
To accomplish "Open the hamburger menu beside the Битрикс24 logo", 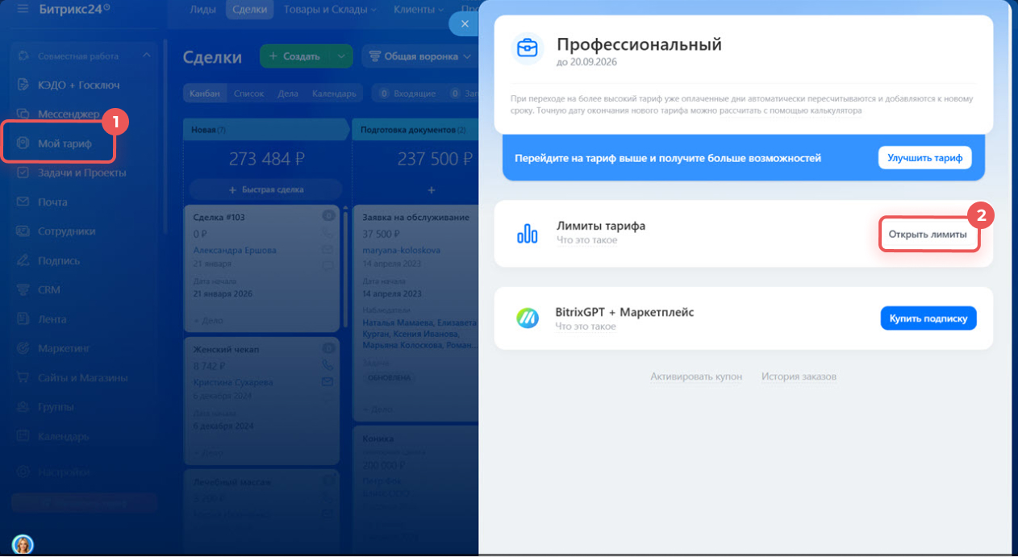I will click(22, 9).
